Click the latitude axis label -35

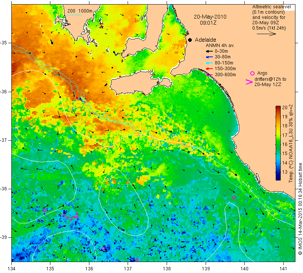[4, 43]
